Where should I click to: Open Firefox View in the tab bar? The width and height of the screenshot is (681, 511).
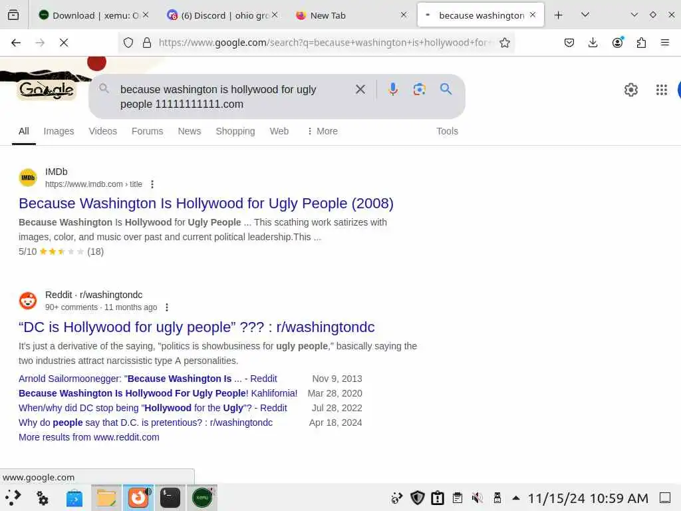tap(13, 15)
